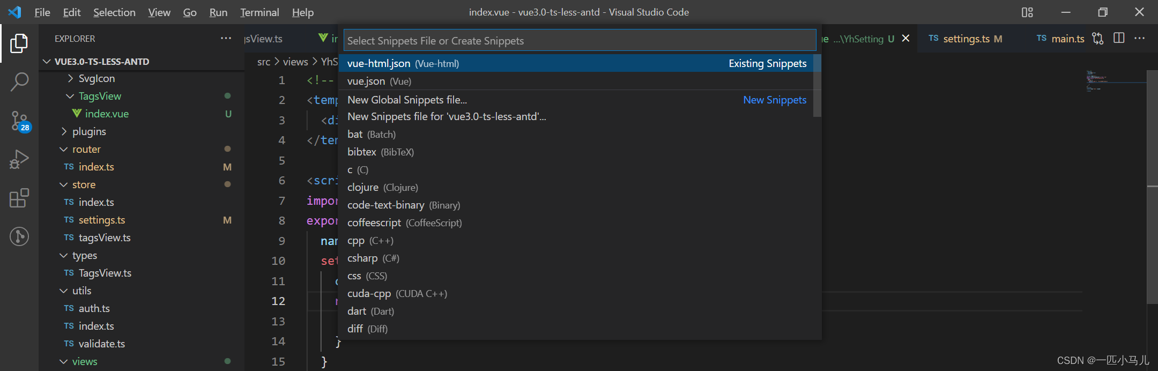
Task: Open the Help menu
Action: [303, 12]
